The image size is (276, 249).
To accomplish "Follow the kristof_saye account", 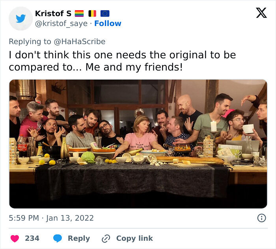I will click(x=108, y=23).
